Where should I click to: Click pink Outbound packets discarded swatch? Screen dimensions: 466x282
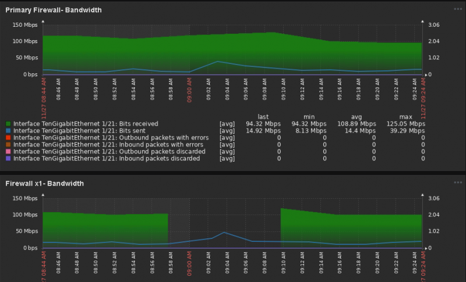pos(8,152)
